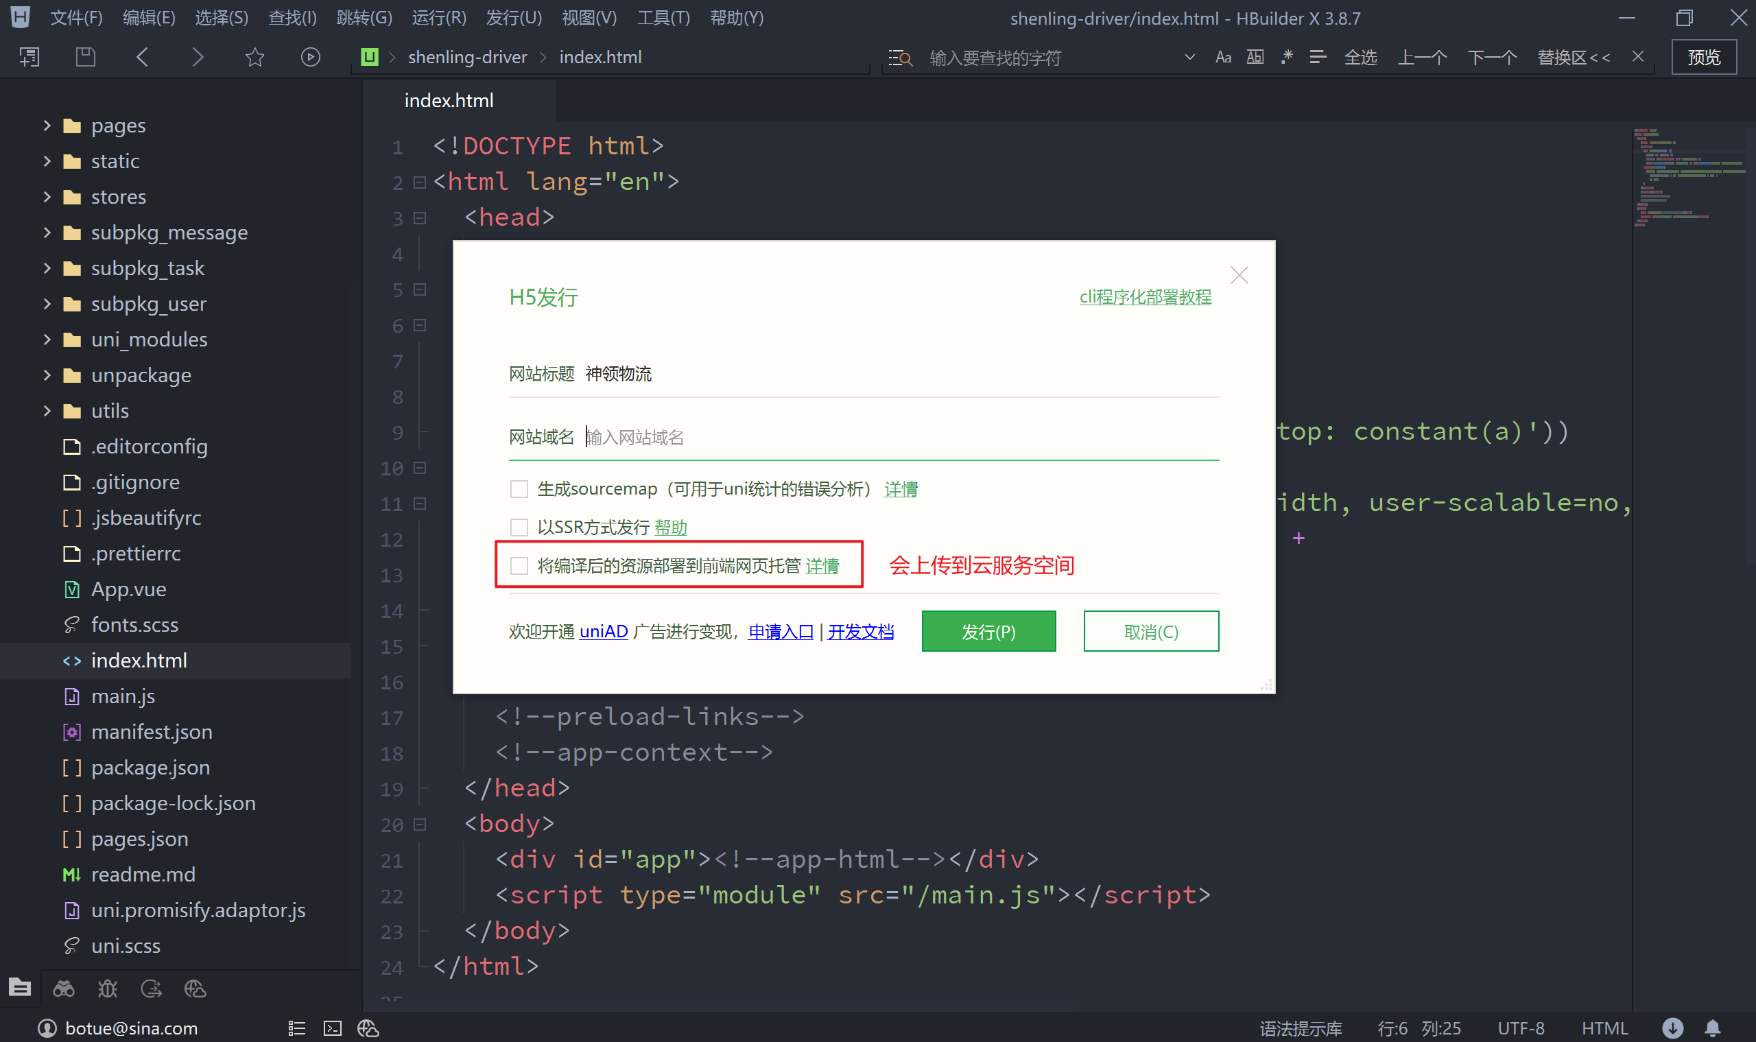Expand the uni_modules folder
Image resolution: width=1756 pixels, height=1042 pixels.
pos(47,339)
